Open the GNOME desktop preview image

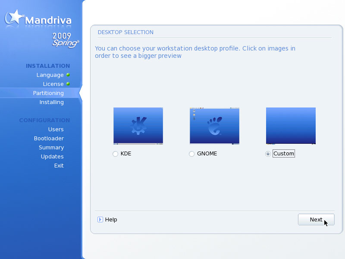point(214,126)
